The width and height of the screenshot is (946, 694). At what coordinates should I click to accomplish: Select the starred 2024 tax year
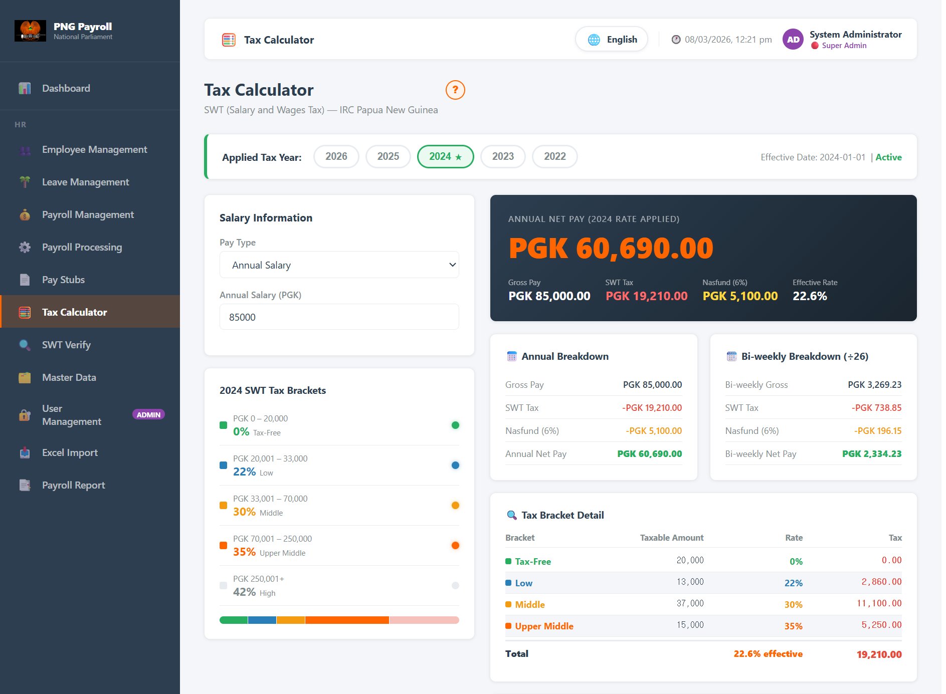tap(446, 157)
